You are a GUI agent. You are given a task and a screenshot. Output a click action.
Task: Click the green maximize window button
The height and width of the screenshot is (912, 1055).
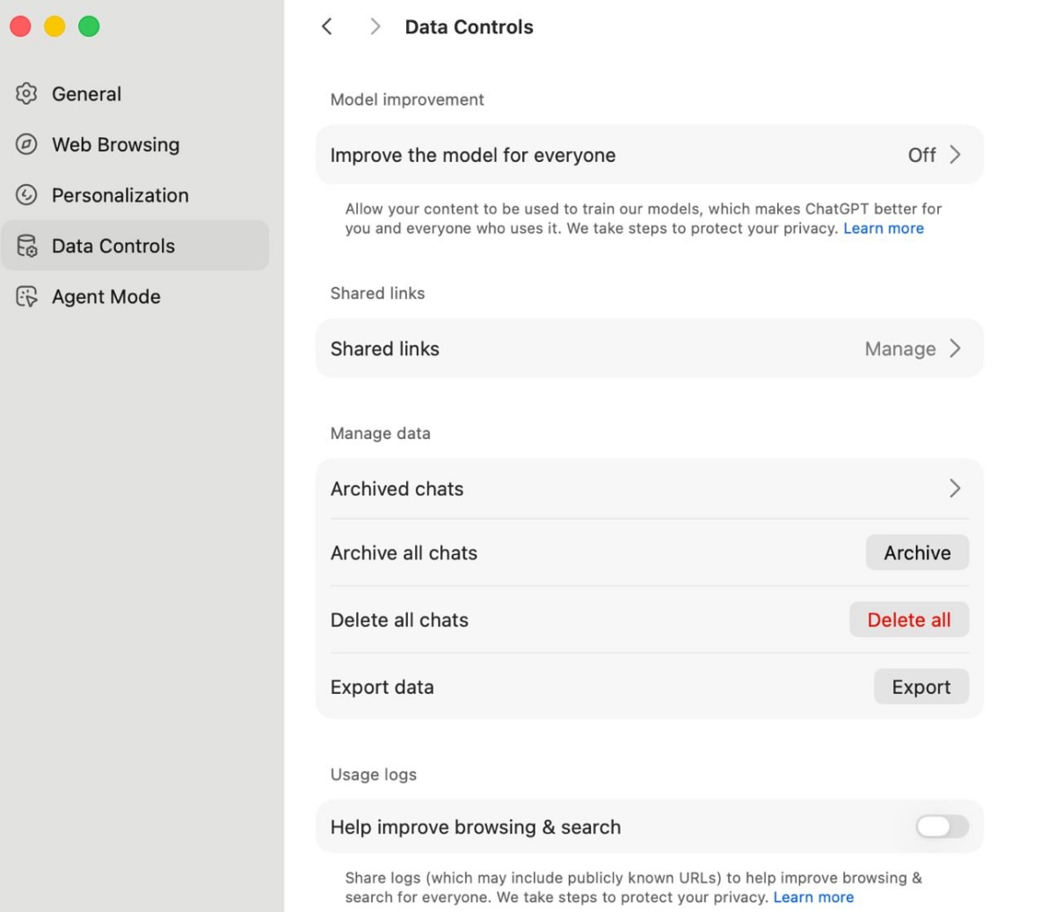[89, 27]
